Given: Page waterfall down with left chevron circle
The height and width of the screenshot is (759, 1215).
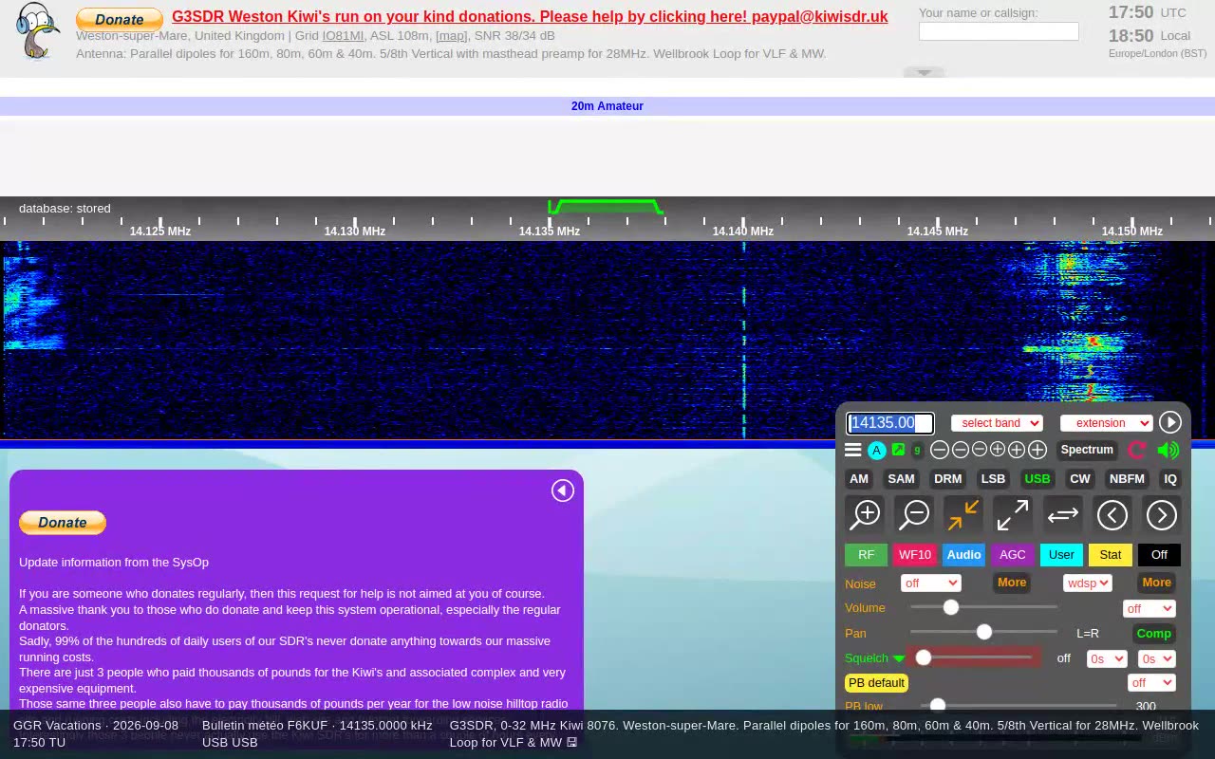Looking at the screenshot, I should tap(1112, 514).
